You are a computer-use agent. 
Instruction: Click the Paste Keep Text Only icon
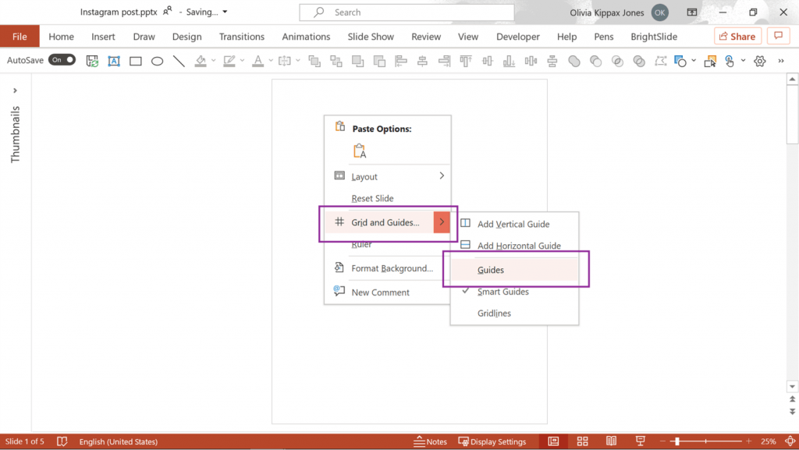tap(360, 151)
